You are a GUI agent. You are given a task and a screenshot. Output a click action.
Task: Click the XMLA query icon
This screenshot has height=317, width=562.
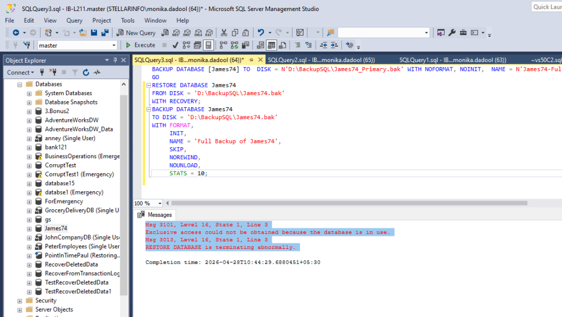[198, 32]
